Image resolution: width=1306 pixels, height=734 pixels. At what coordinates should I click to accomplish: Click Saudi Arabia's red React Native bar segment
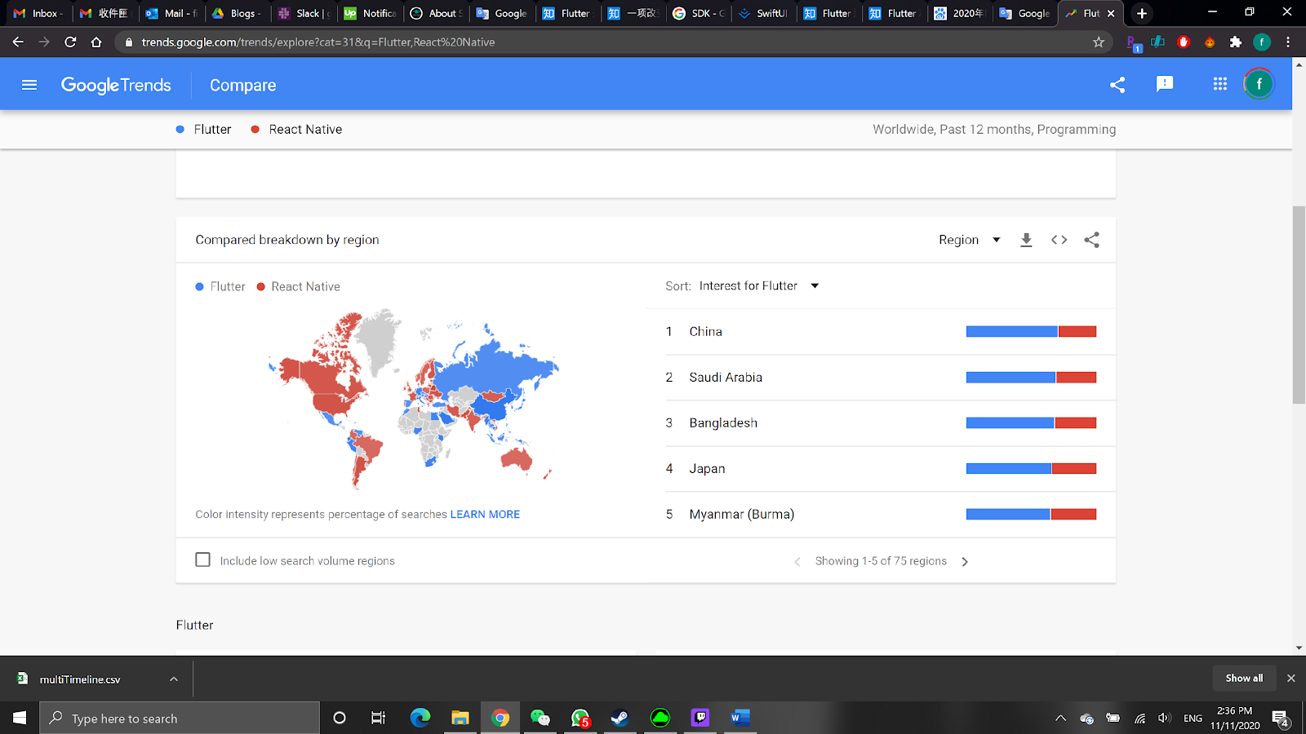pos(1077,378)
